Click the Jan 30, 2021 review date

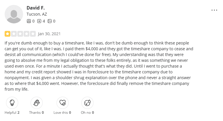49,34
